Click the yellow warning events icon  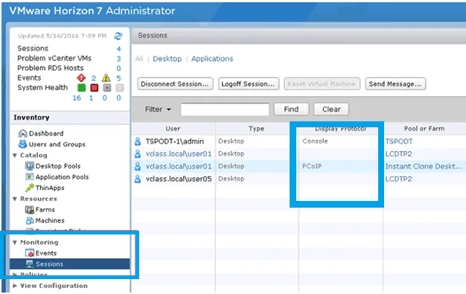coord(106,78)
